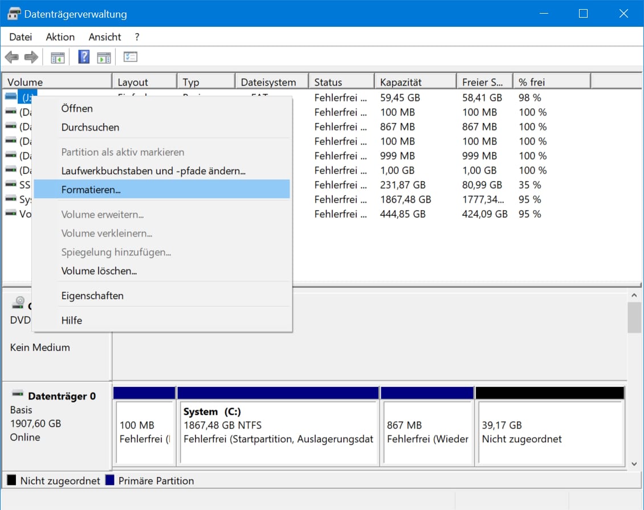Choose Volume löschen... entry

click(x=162, y=271)
